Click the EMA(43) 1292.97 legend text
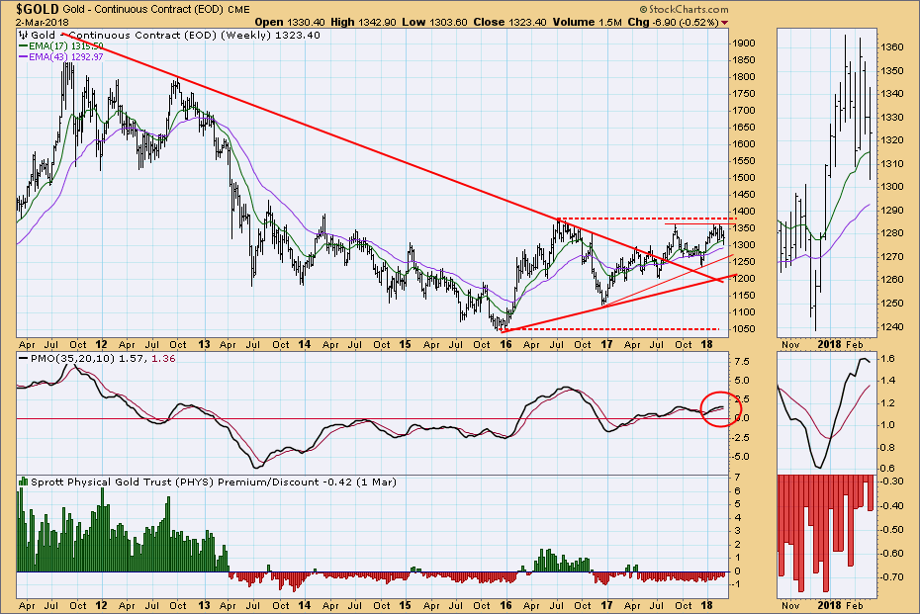The width and height of the screenshot is (920, 614). tap(65, 57)
